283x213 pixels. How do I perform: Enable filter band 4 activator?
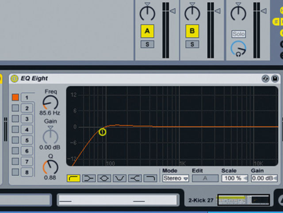(x=15, y=129)
